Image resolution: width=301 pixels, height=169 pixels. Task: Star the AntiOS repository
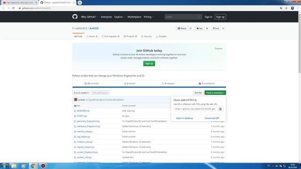point(199,28)
